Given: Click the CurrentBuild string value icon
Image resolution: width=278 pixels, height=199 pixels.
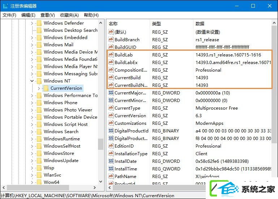Looking at the screenshot, I should pos(111,77).
